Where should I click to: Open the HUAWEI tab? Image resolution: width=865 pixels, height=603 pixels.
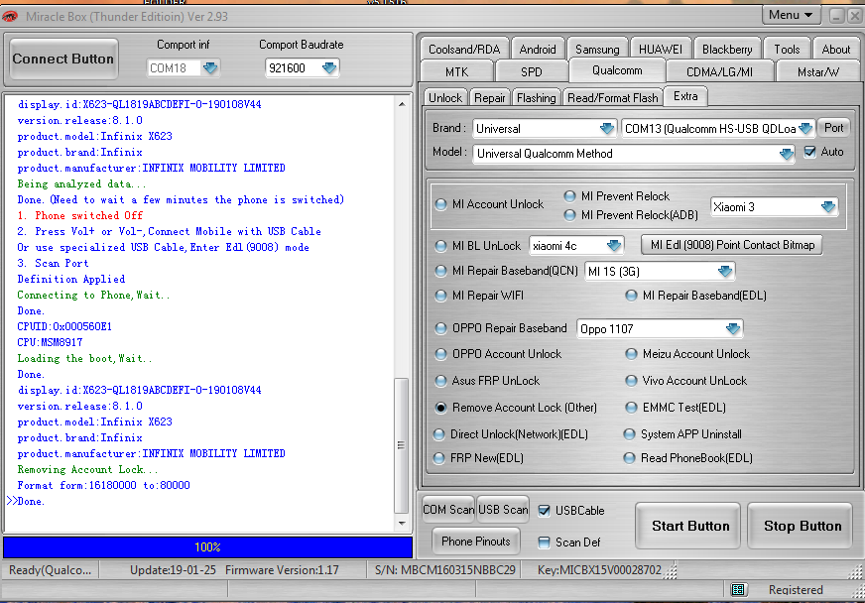click(x=661, y=50)
